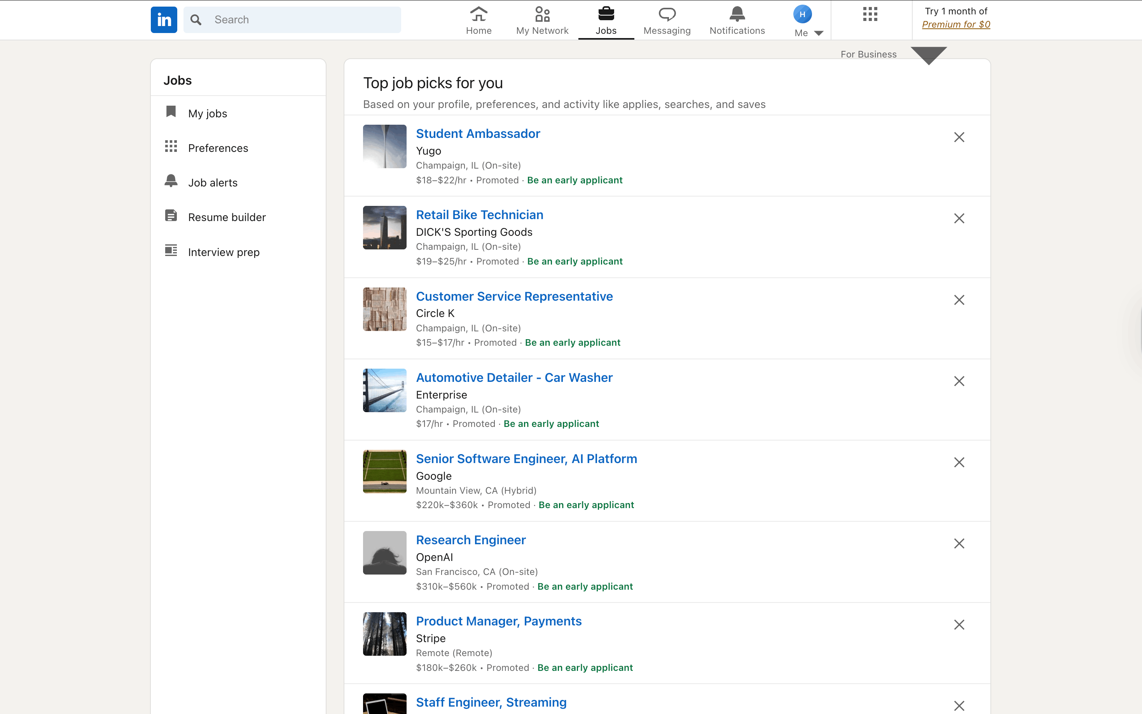Click DICK'S Sporting Goods thumbnail
Image resolution: width=1142 pixels, height=714 pixels.
[384, 228]
